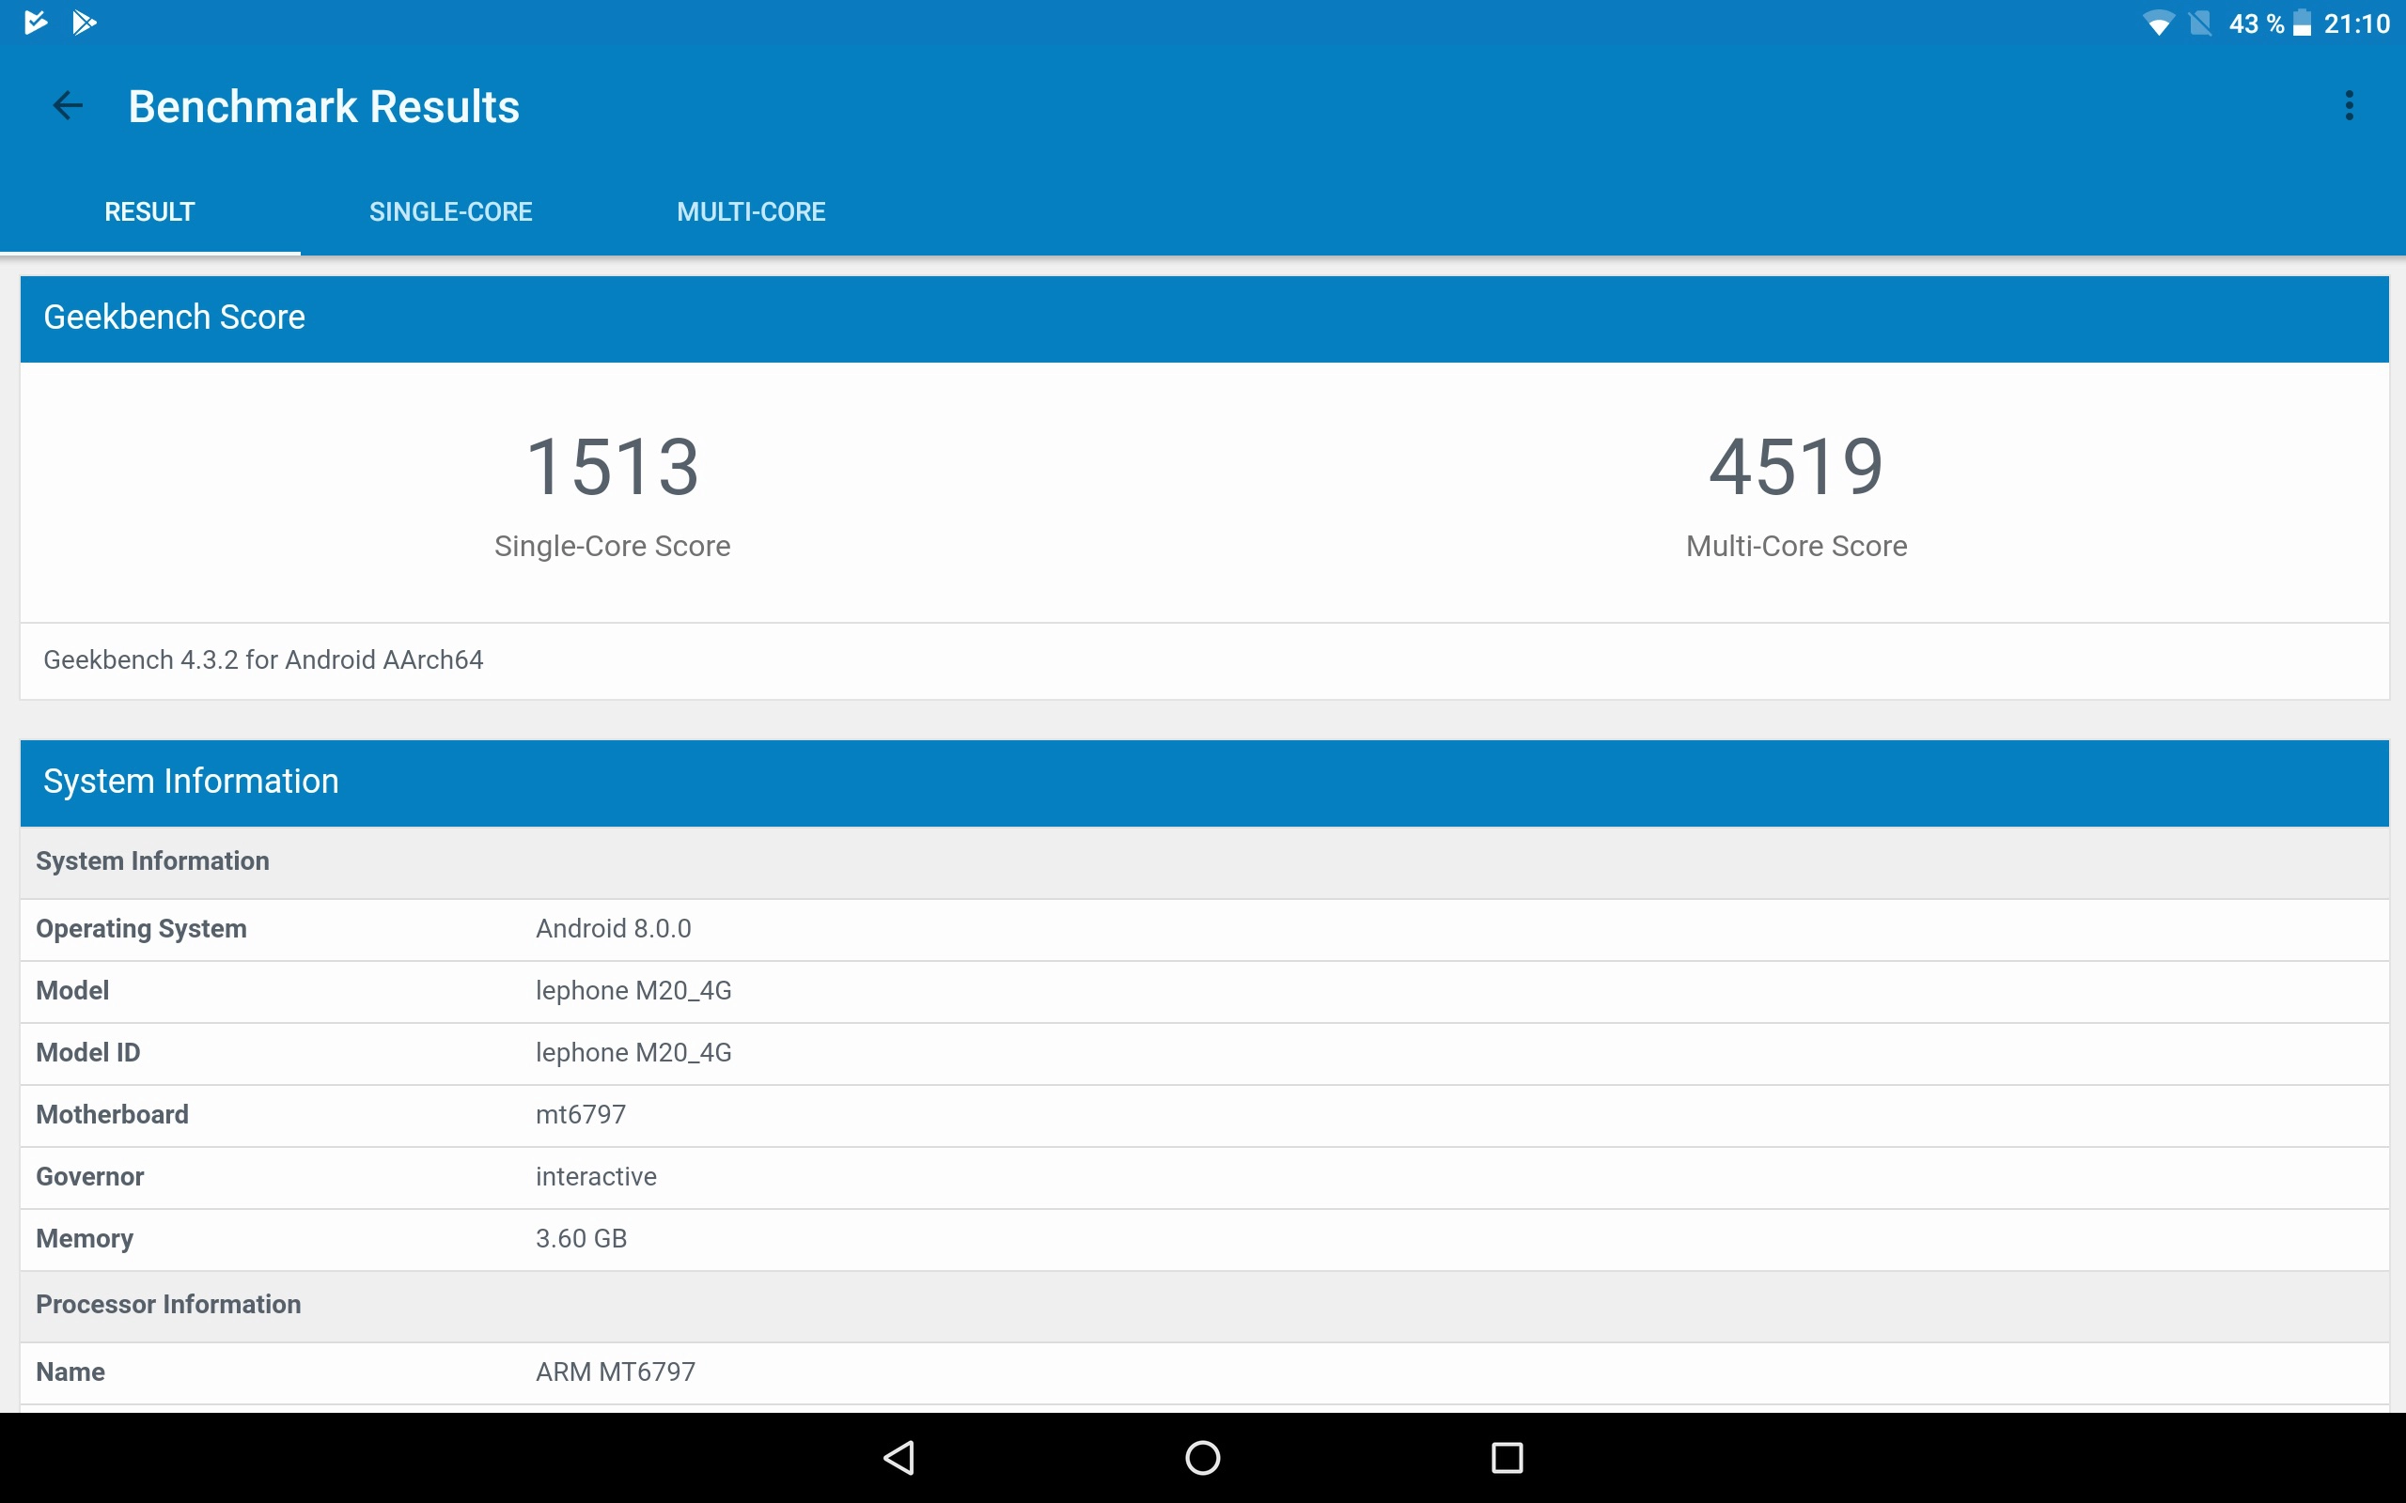The image size is (2406, 1503).
Task: Tap the Wi-Fi status icon
Action: [2158, 23]
